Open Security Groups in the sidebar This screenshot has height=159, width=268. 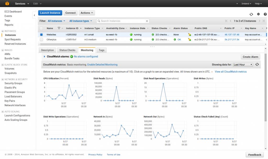13,83
